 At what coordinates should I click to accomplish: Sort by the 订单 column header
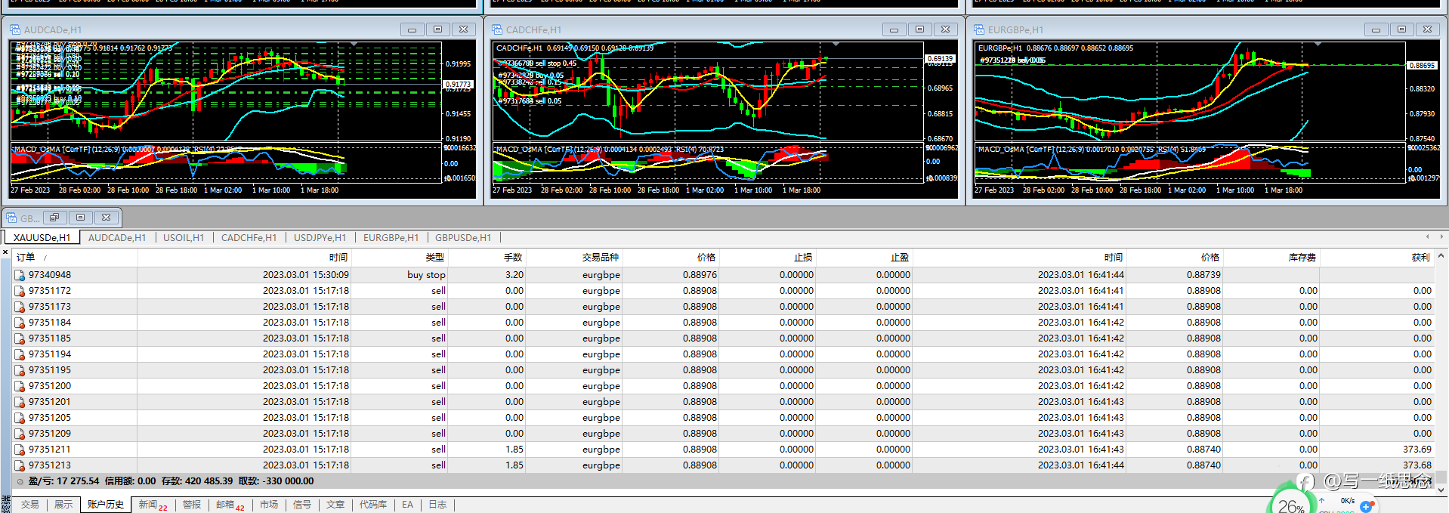(26, 258)
